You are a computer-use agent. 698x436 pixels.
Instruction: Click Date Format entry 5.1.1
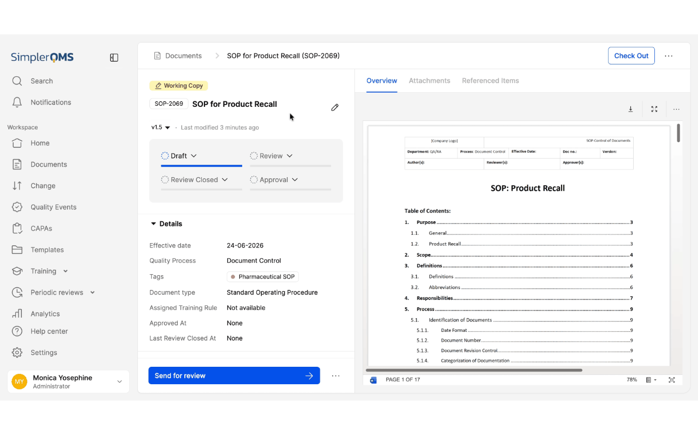454,330
